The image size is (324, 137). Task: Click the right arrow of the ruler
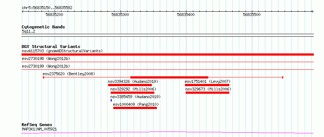tap(313, 12)
